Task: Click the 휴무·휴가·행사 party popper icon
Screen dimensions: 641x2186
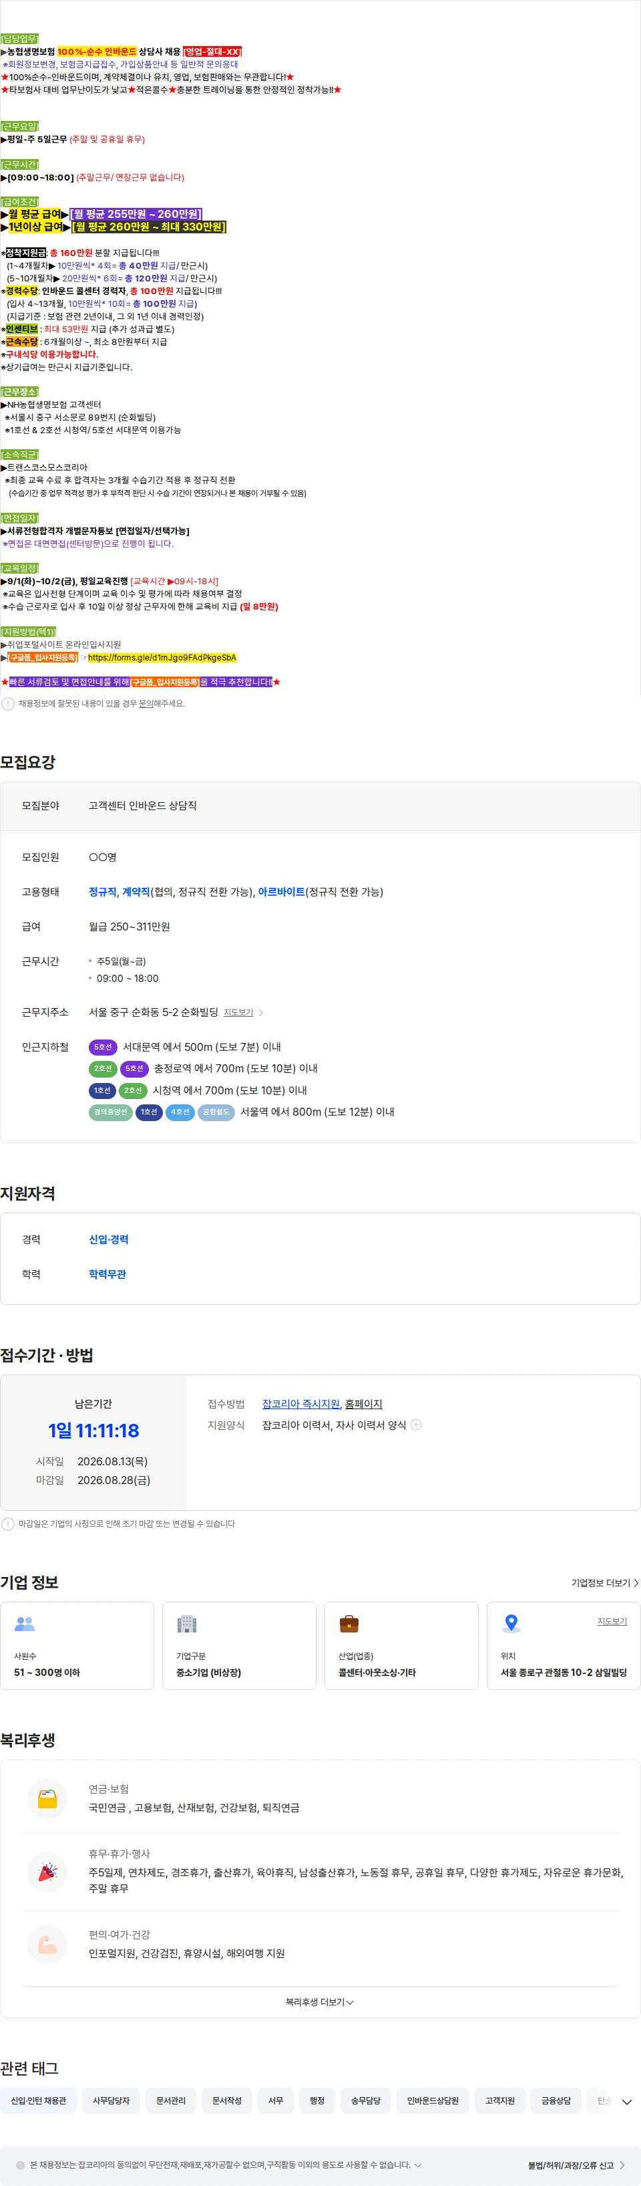Action: pyautogui.click(x=47, y=1870)
